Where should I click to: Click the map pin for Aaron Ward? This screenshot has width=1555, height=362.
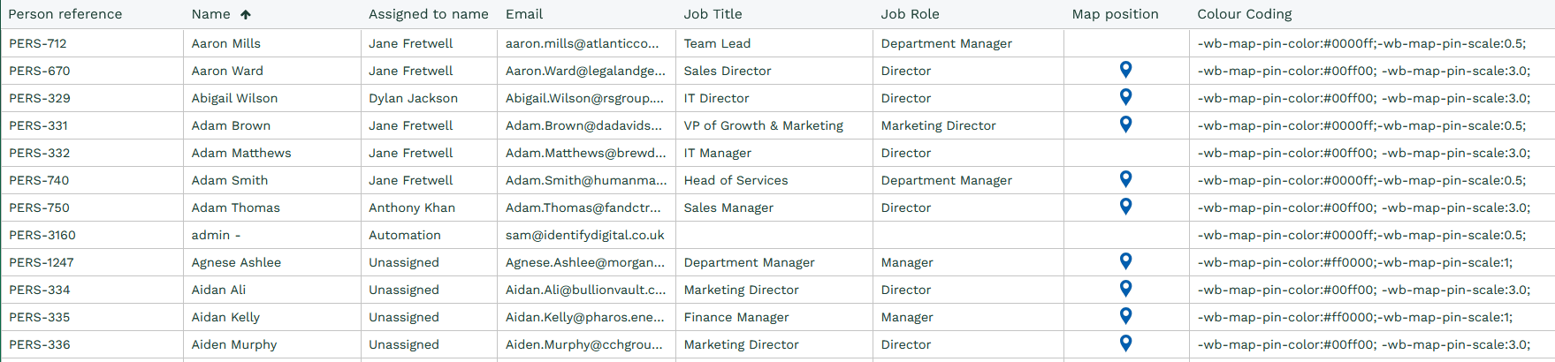[x=1125, y=70]
